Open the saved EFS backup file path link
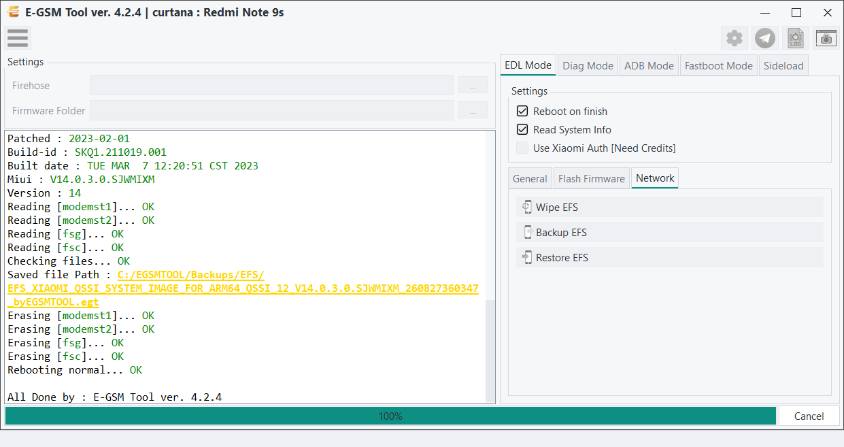The height and width of the screenshot is (447, 844). [x=243, y=288]
